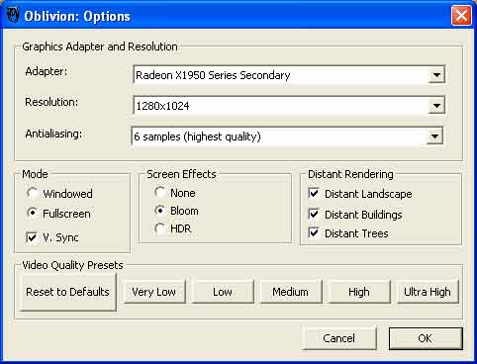Open the Adapter dropdown arrow
The height and width of the screenshot is (364, 477).
coord(436,75)
